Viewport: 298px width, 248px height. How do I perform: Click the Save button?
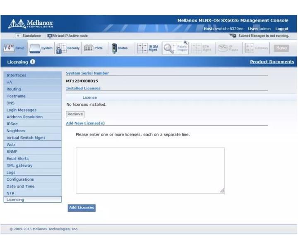281,48
